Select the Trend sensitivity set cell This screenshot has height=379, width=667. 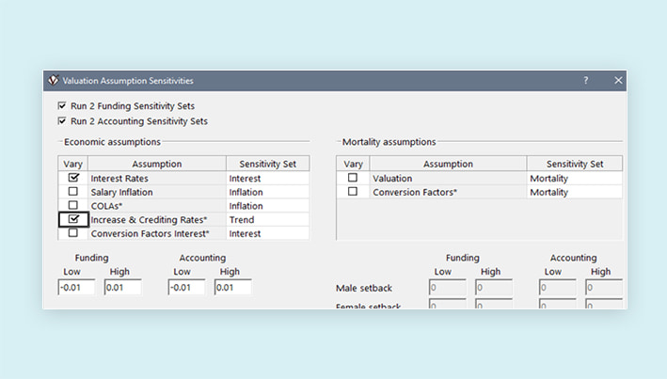[x=267, y=220]
